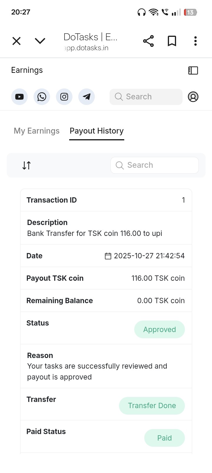Sort payout history with arrows icon
Image resolution: width=212 pixels, height=473 pixels.
point(26,165)
